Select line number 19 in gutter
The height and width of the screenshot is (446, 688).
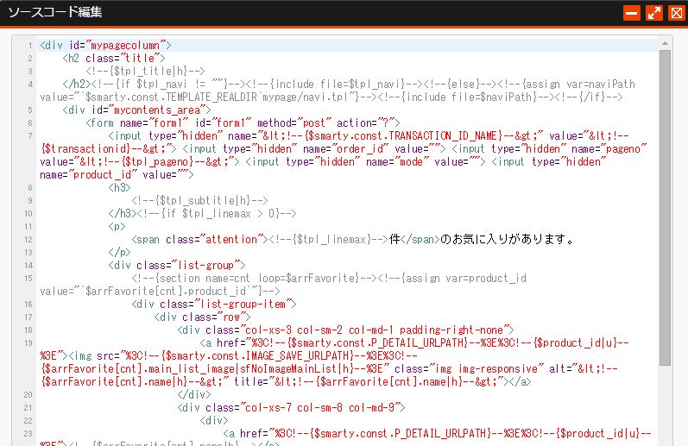pos(28,343)
